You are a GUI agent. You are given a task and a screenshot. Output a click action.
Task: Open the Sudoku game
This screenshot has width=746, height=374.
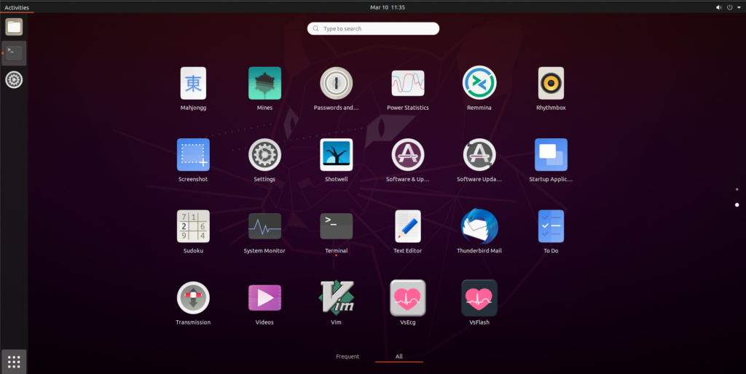[193, 226]
